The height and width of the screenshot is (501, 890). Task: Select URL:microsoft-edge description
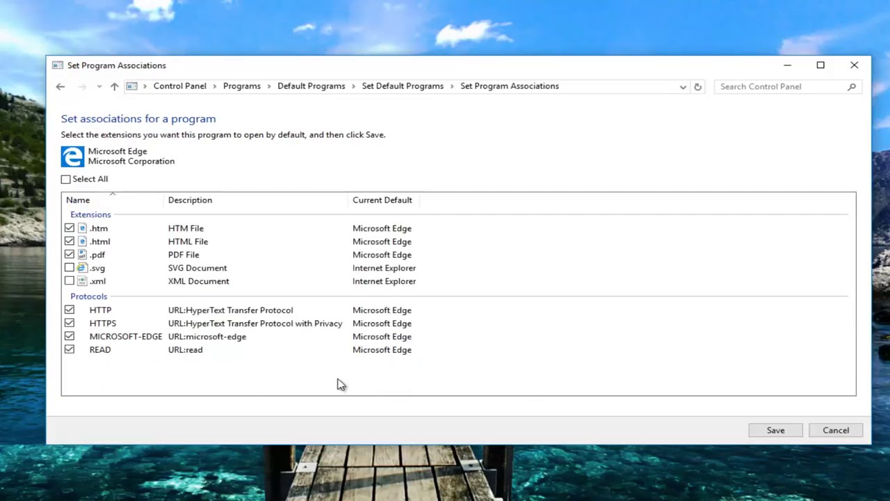tap(207, 337)
